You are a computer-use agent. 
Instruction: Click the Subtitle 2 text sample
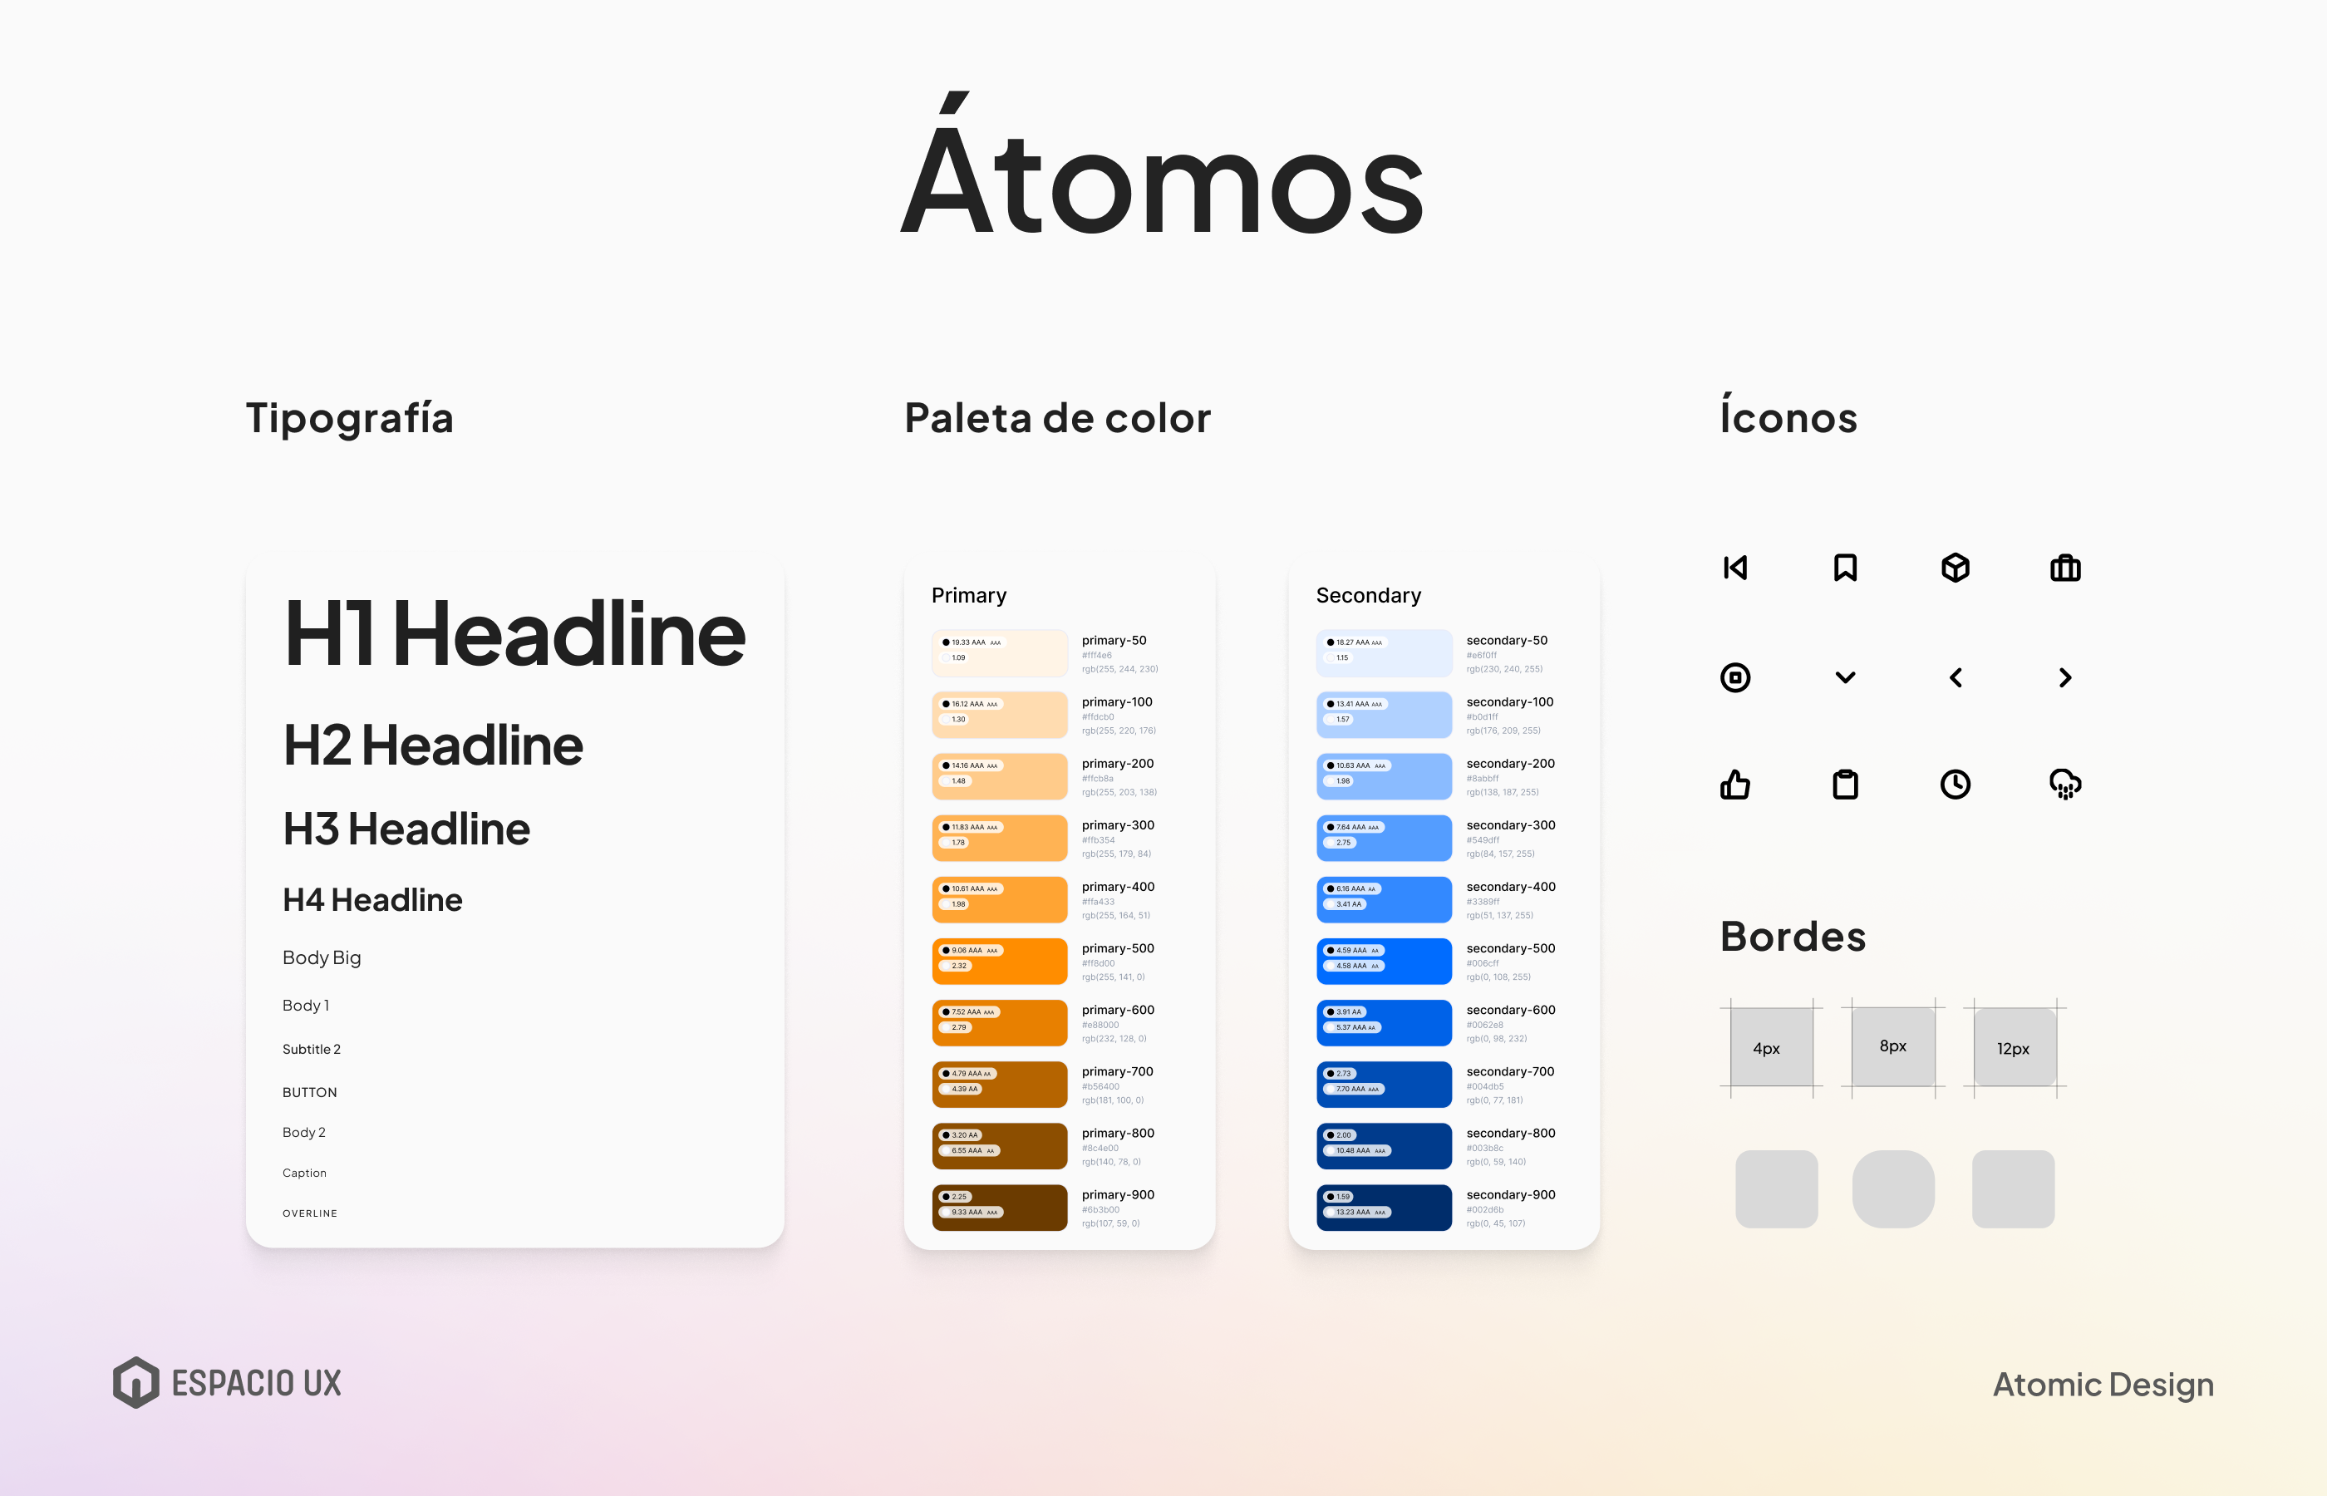click(x=312, y=1049)
